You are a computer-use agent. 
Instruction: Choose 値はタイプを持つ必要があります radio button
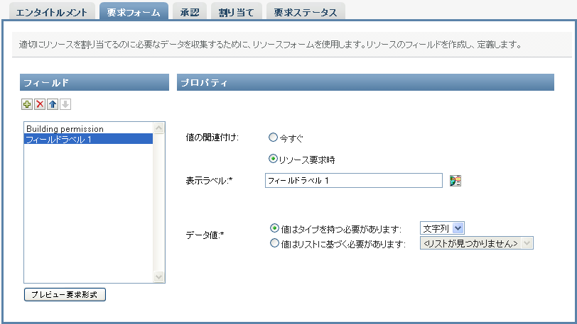point(274,228)
